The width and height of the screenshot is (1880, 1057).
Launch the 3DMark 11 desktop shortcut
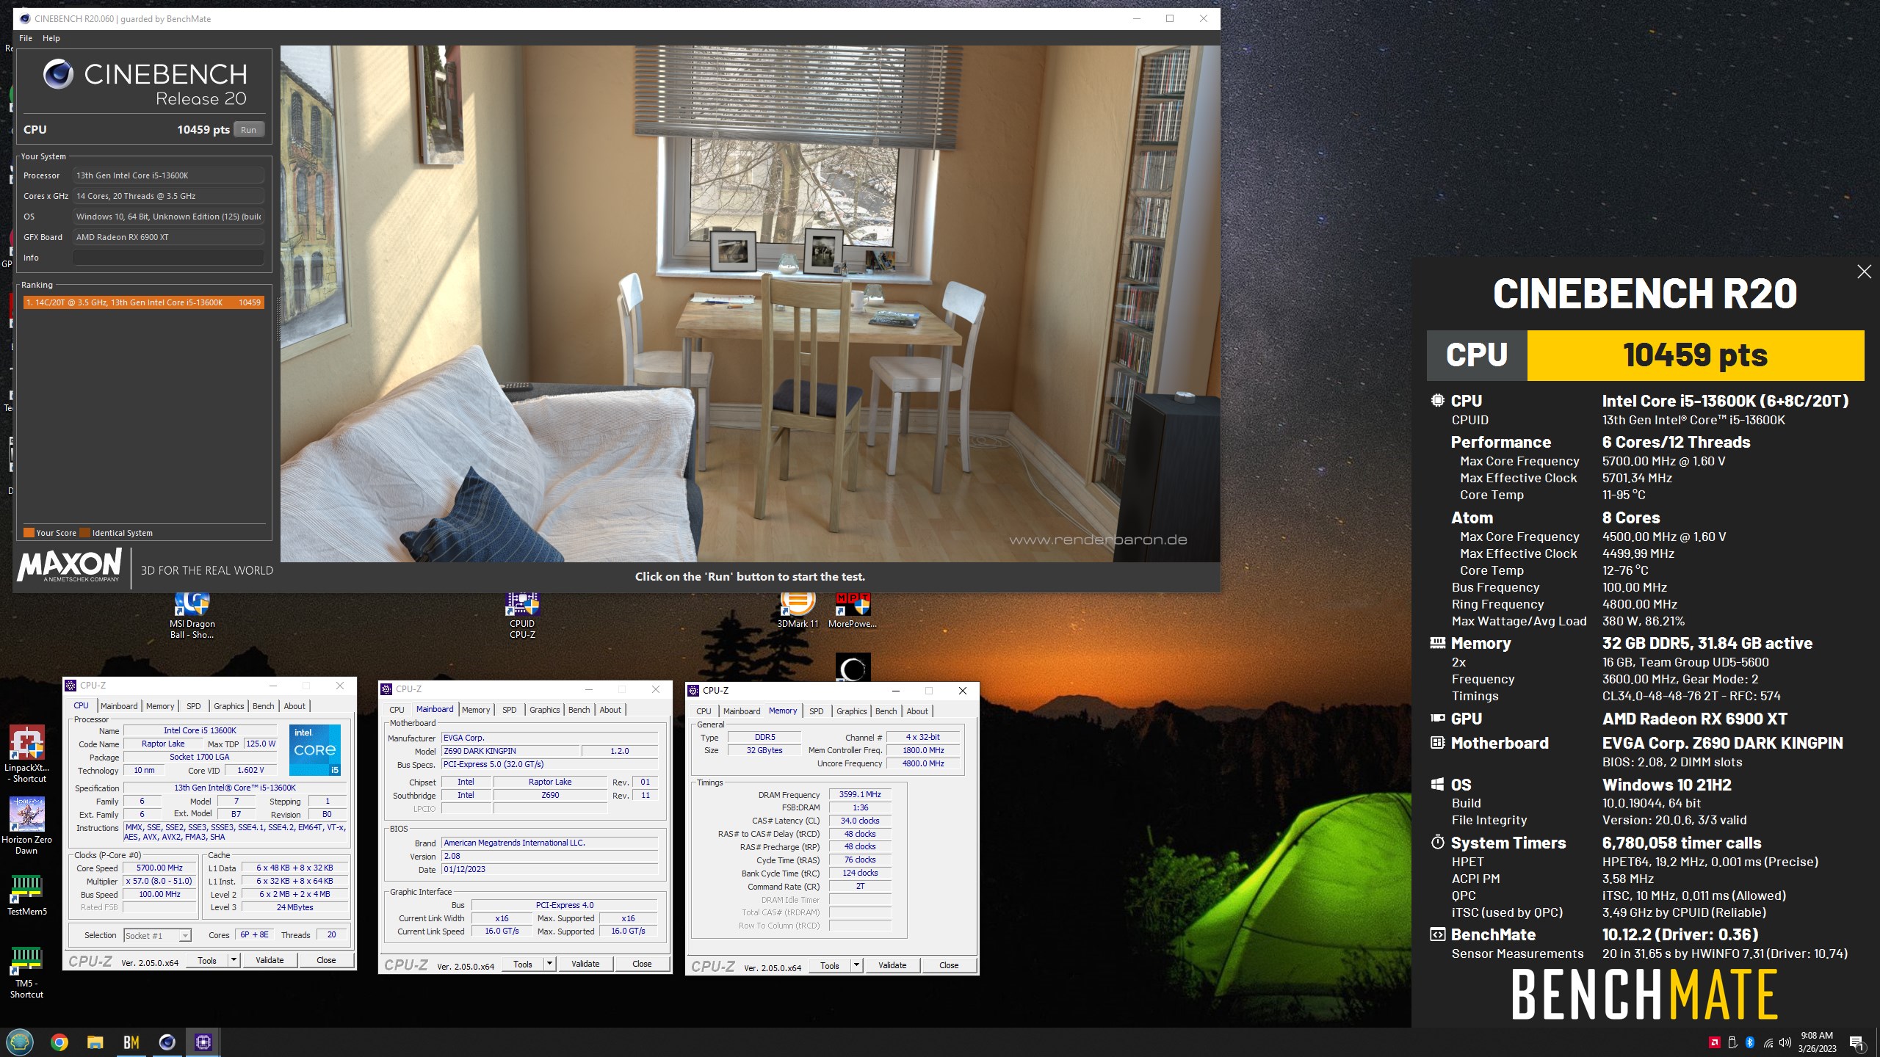click(798, 611)
